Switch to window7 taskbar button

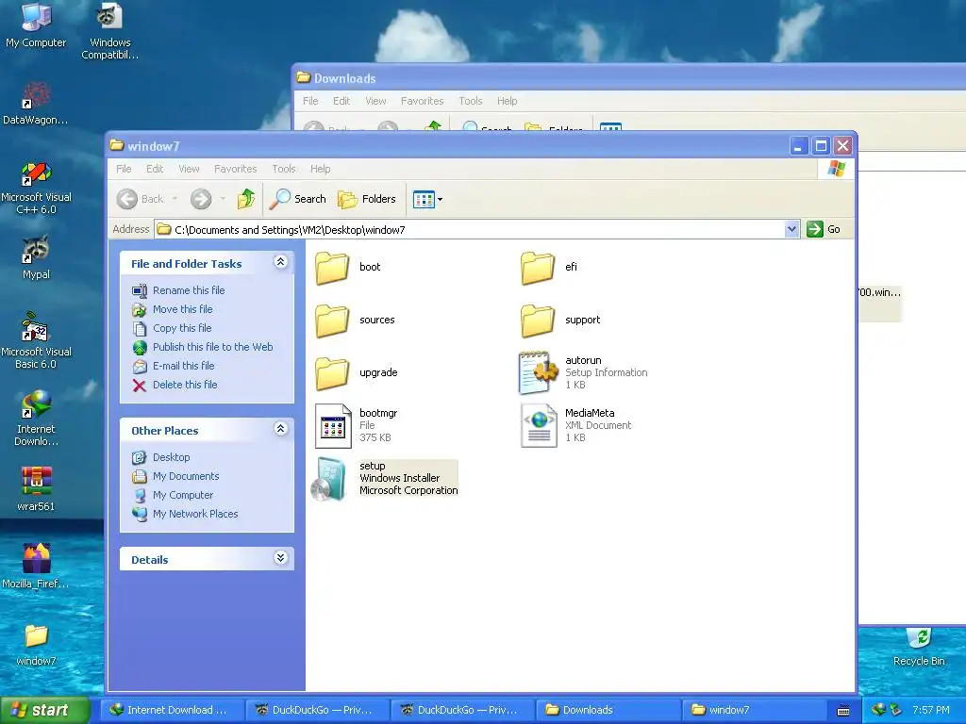coord(753,710)
